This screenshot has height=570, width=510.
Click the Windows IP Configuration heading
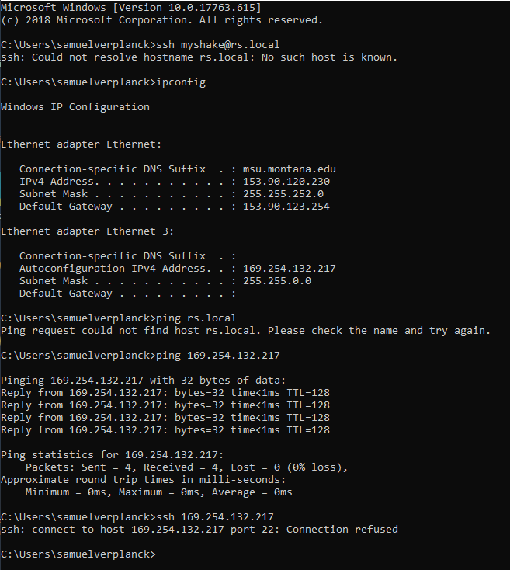pos(75,107)
